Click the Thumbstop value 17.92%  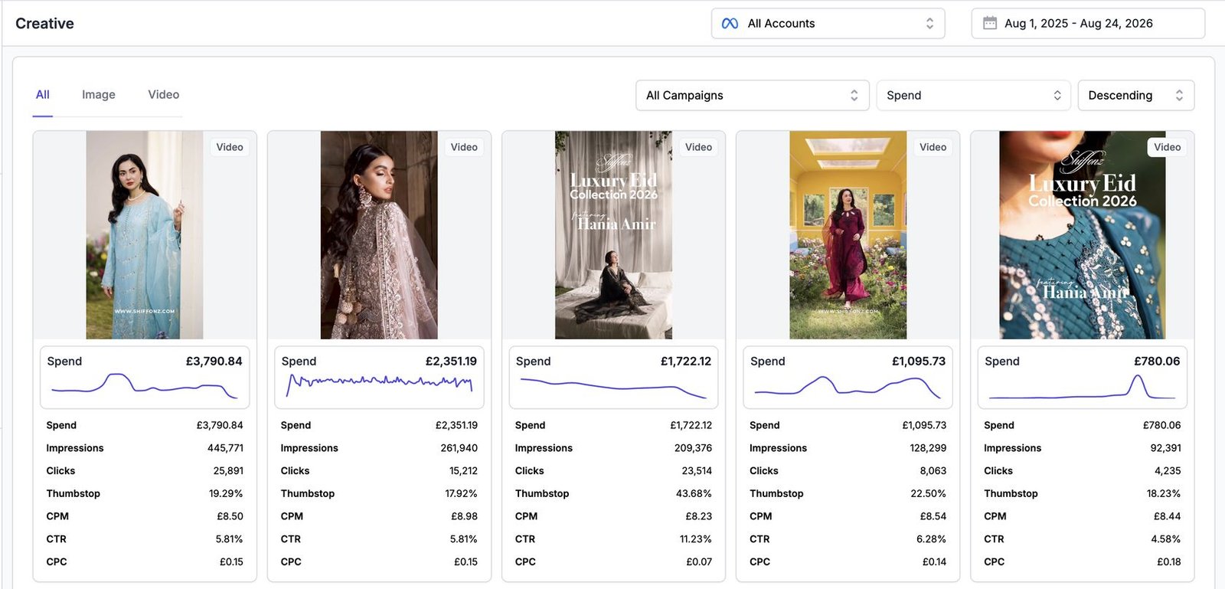(461, 494)
